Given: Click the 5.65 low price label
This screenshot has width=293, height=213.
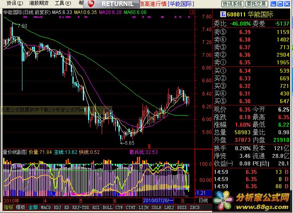Looking at the screenshot, I should tap(130, 143).
